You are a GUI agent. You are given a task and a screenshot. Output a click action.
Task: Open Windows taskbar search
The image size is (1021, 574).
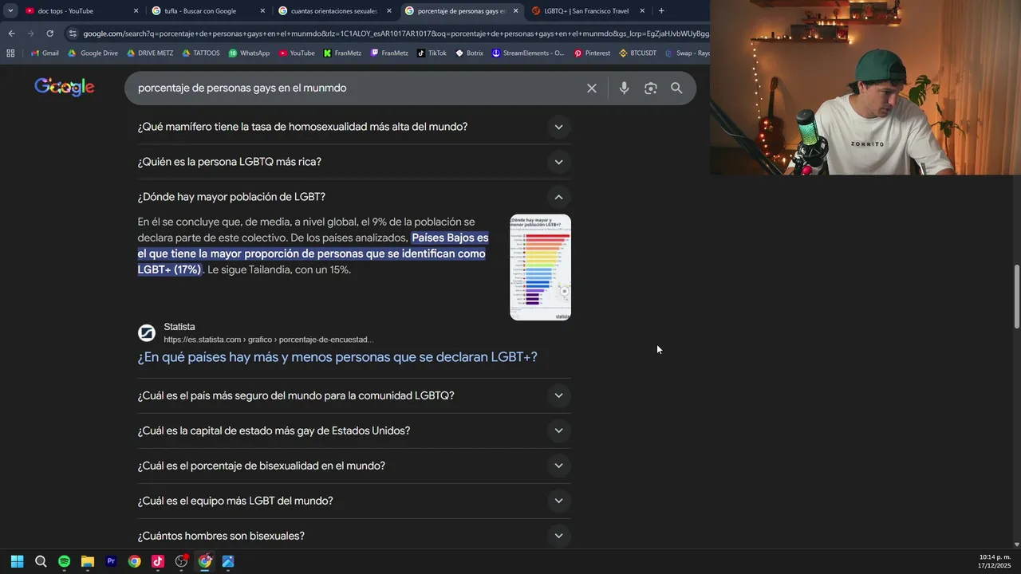[41, 561]
